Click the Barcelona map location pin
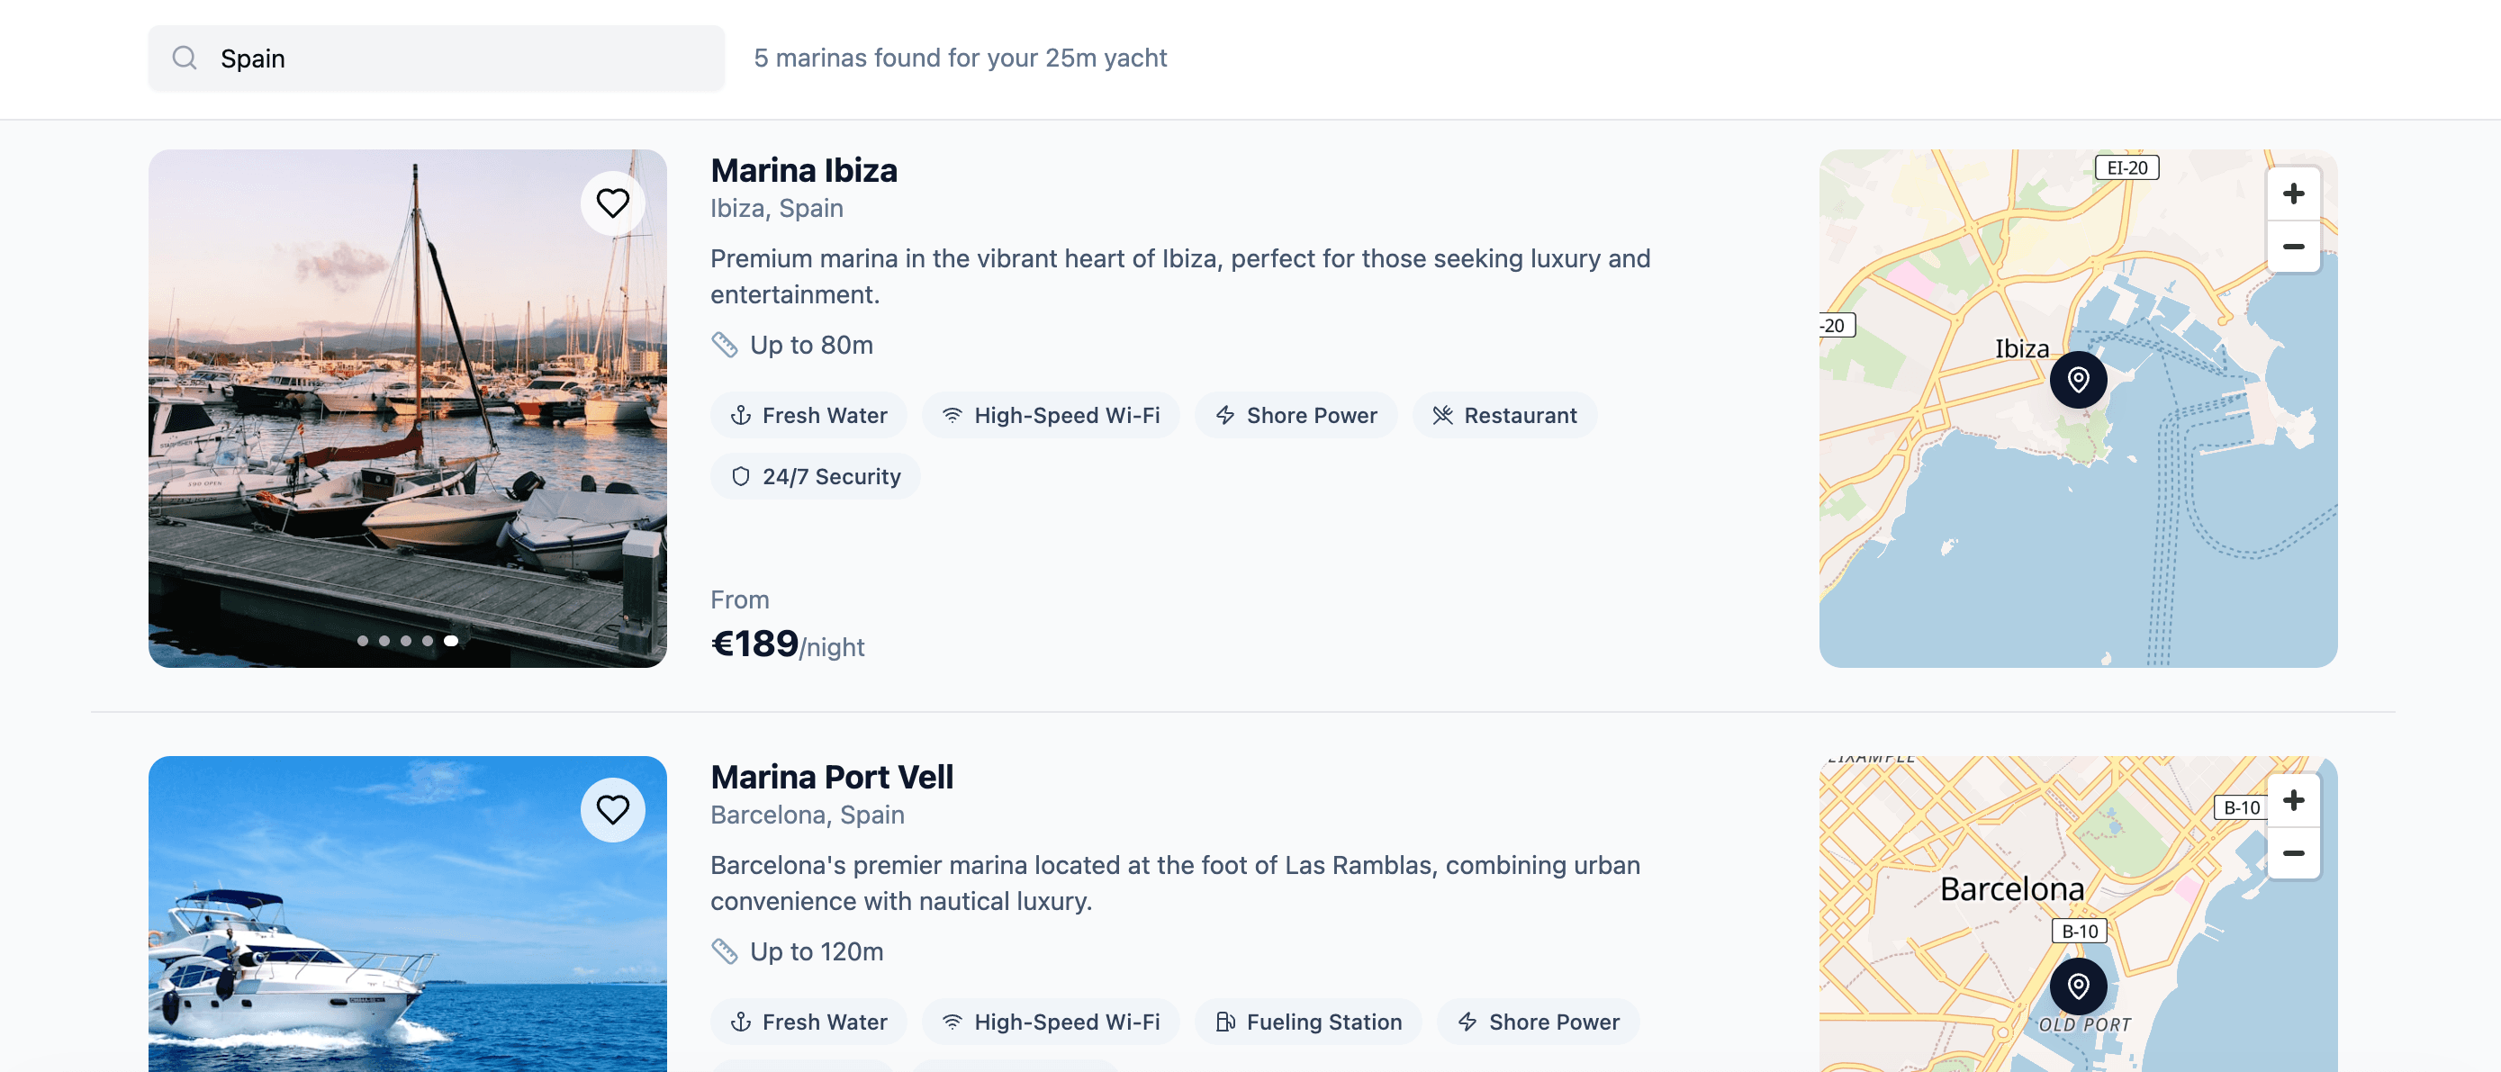The height and width of the screenshot is (1072, 2501). coord(2078,986)
